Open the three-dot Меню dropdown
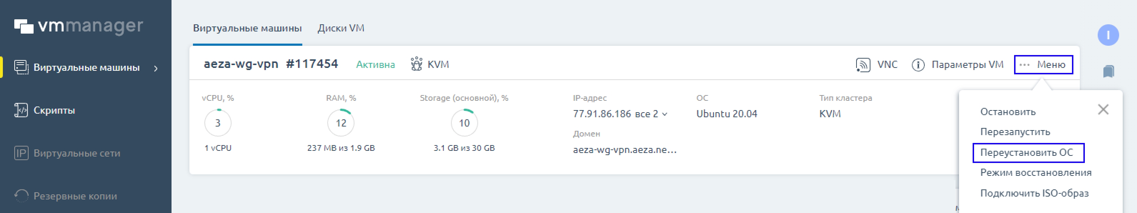The width and height of the screenshot is (1137, 213). (1043, 65)
